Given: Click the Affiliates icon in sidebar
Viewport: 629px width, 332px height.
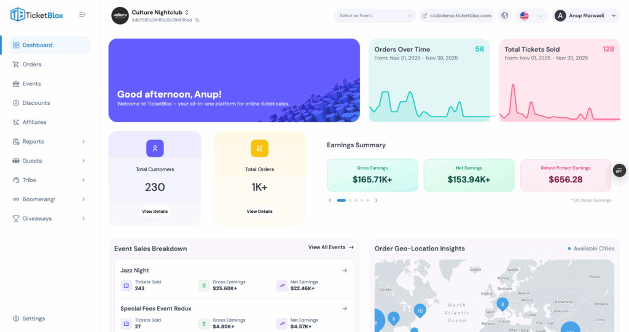Looking at the screenshot, I should tap(16, 122).
